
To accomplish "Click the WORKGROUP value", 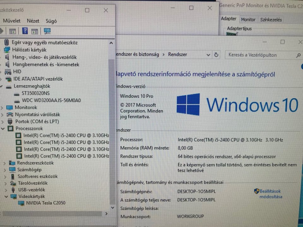I will (x=190, y=216).
